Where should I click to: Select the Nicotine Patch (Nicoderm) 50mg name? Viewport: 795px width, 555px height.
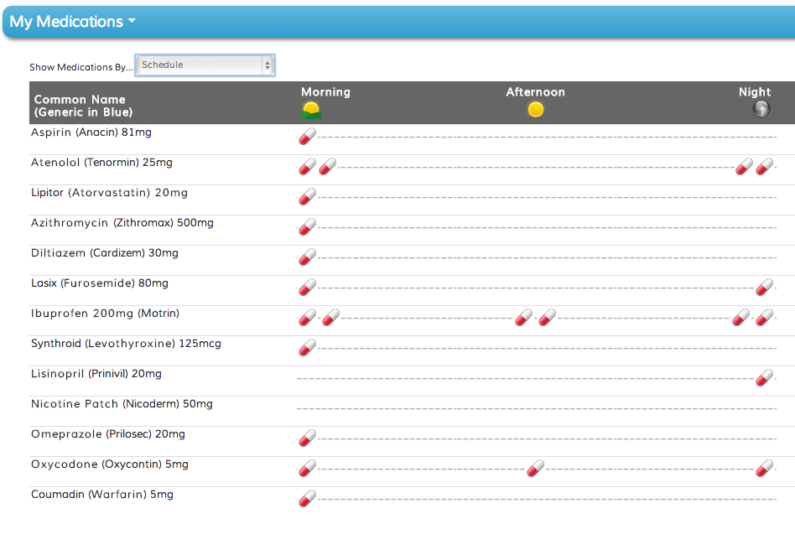[122, 404]
